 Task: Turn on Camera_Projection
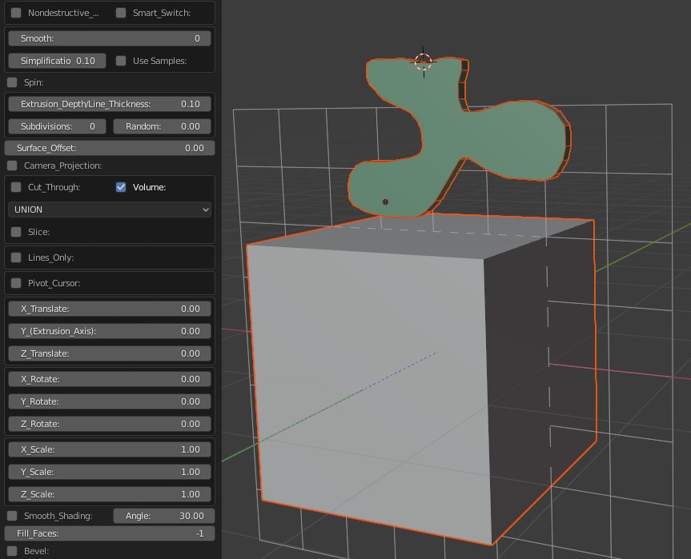tap(12, 166)
